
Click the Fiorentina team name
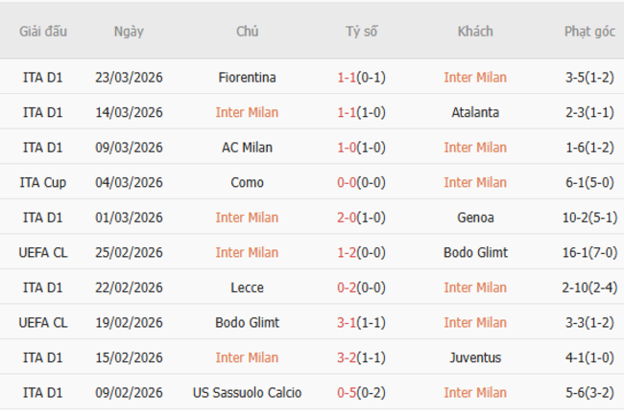[x=247, y=78]
